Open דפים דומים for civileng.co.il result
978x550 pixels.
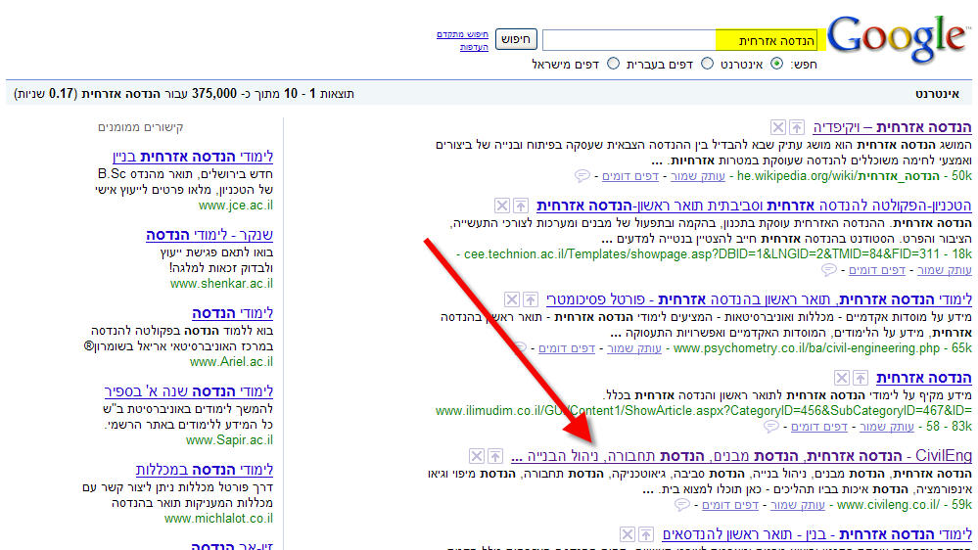[729, 505]
